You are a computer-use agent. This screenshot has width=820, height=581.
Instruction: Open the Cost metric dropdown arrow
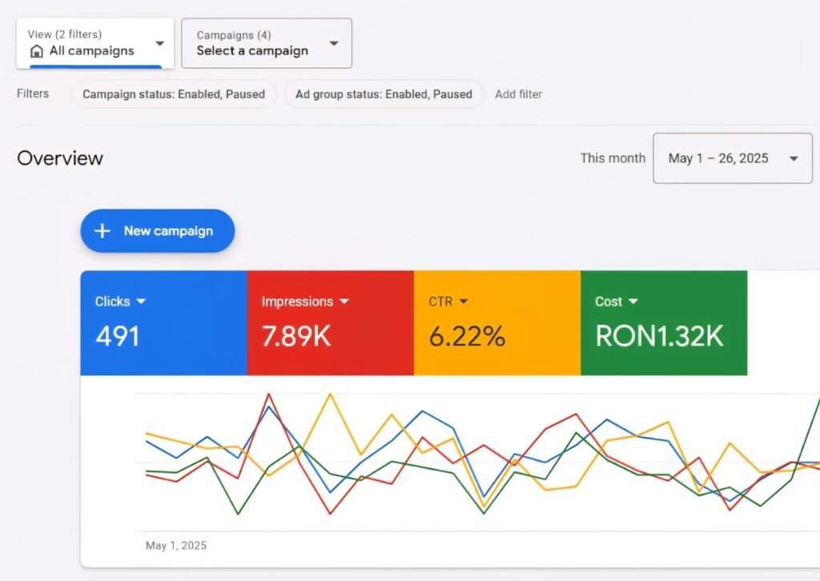633,302
